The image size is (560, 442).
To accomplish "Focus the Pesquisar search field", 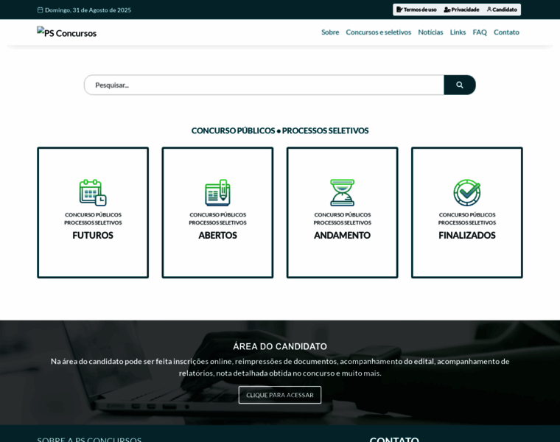I will [x=264, y=85].
